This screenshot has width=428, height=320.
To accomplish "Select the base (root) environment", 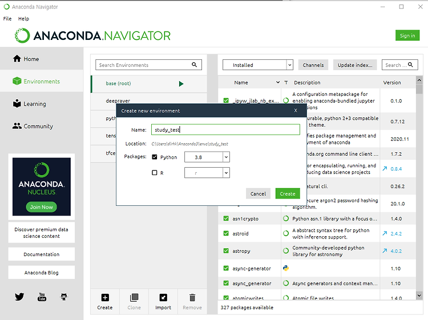I will click(x=149, y=83).
